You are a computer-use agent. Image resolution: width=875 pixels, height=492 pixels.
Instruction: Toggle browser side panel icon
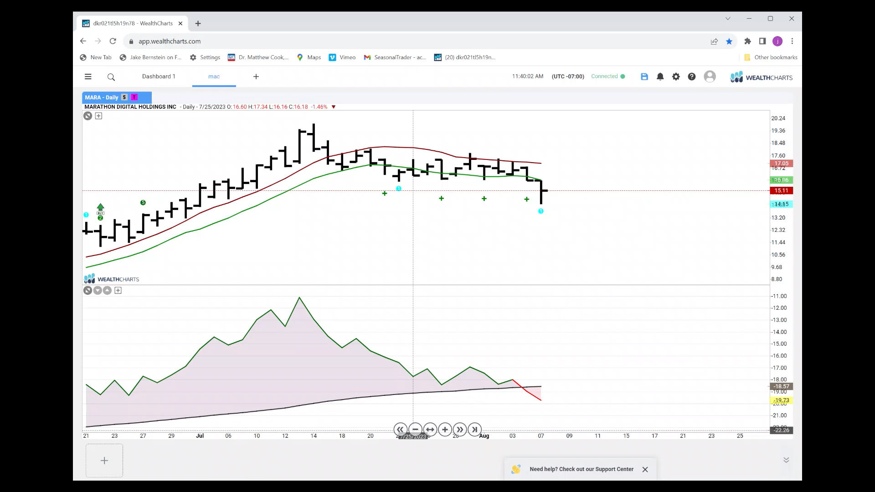[762, 41]
